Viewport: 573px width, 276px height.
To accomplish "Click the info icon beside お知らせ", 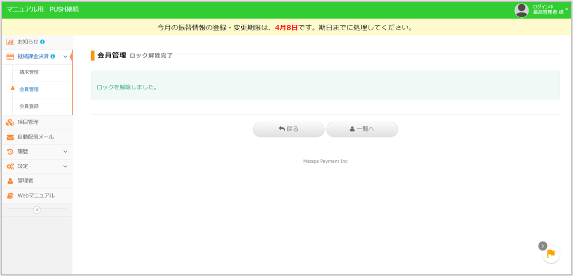I will 42,41.
